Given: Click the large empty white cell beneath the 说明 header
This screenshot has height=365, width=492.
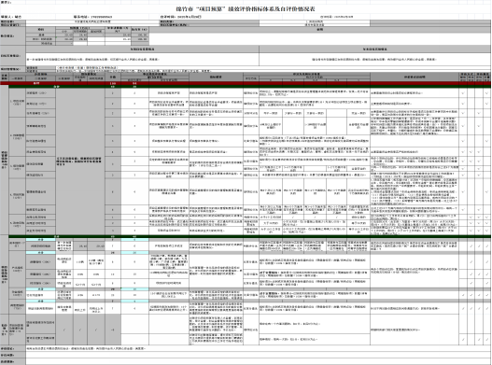Looking at the screenshot, I should (319, 39).
